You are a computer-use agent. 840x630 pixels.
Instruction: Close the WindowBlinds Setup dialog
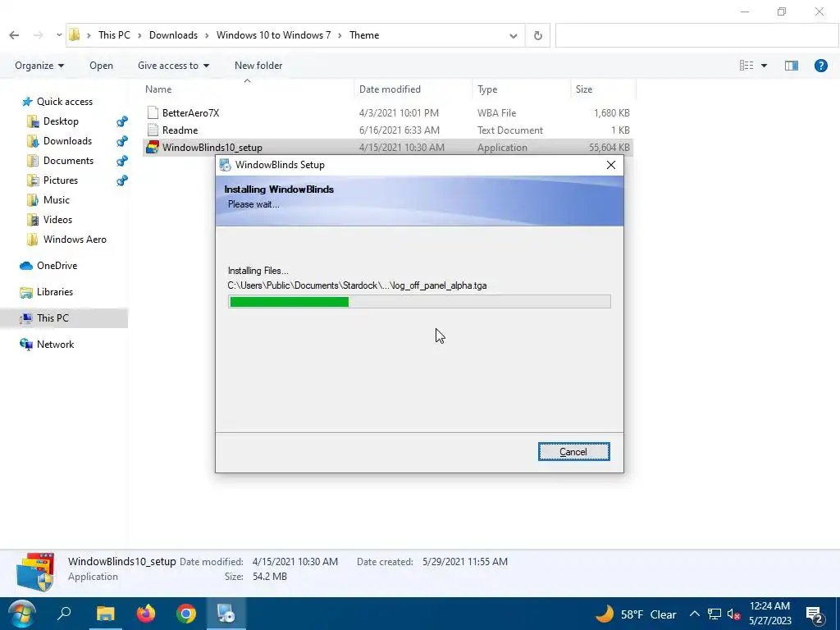coord(610,165)
